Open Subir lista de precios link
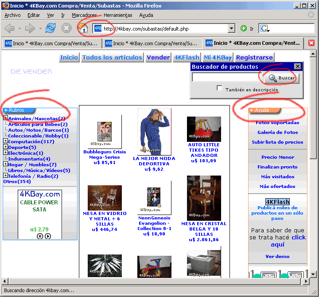The image size is (319, 297). pyautogui.click(x=277, y=142)
